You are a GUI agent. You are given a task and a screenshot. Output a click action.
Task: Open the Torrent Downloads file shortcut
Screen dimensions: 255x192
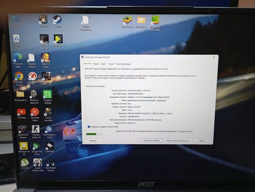pyautogui.click(x=86, y=23)
